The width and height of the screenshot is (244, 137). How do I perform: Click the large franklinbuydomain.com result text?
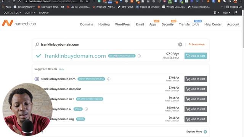click(x=75, y=56)
